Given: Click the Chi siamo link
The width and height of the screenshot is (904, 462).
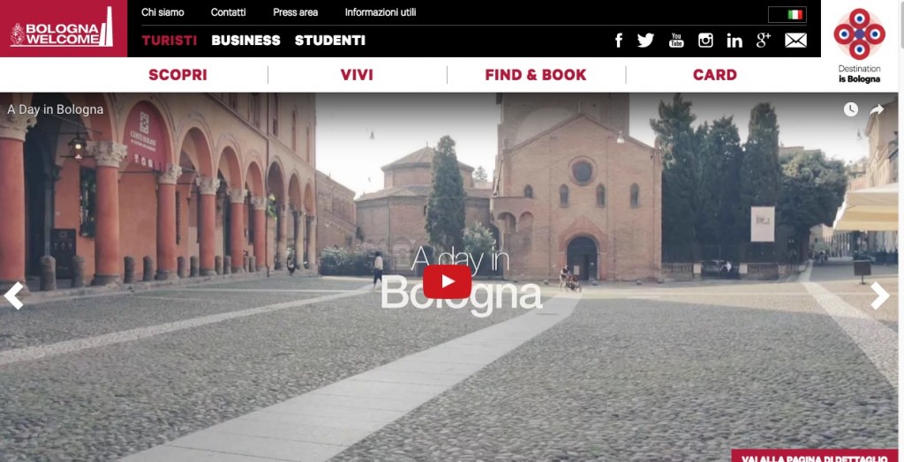Looking at the screenshot, I should point(162,12).
